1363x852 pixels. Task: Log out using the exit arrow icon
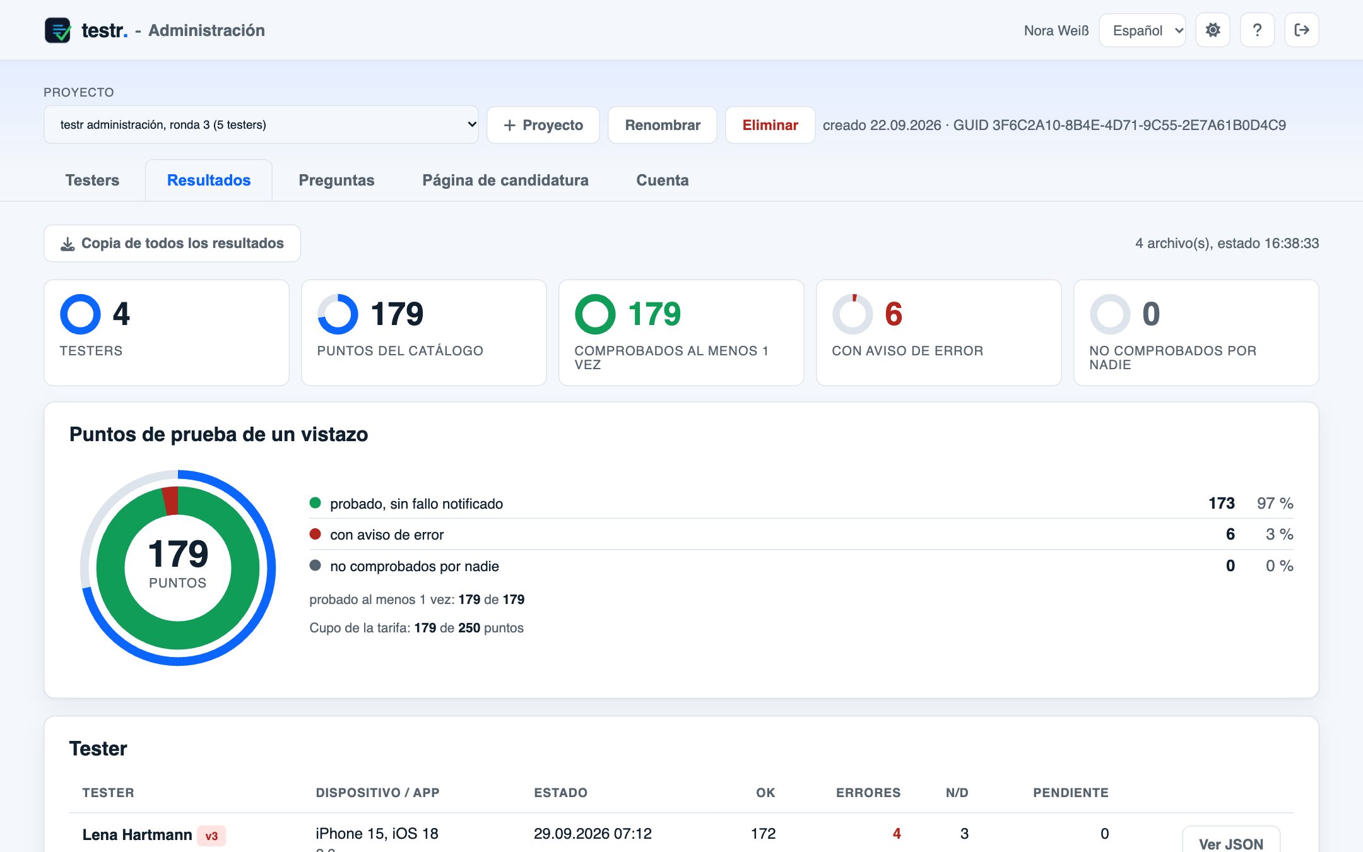pyautogui.click(x=1301, y=30)
